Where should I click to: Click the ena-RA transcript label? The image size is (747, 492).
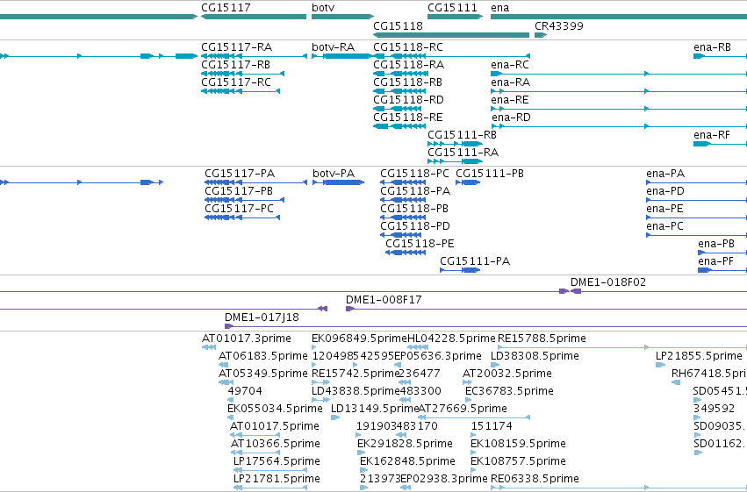tap(510, 82)
